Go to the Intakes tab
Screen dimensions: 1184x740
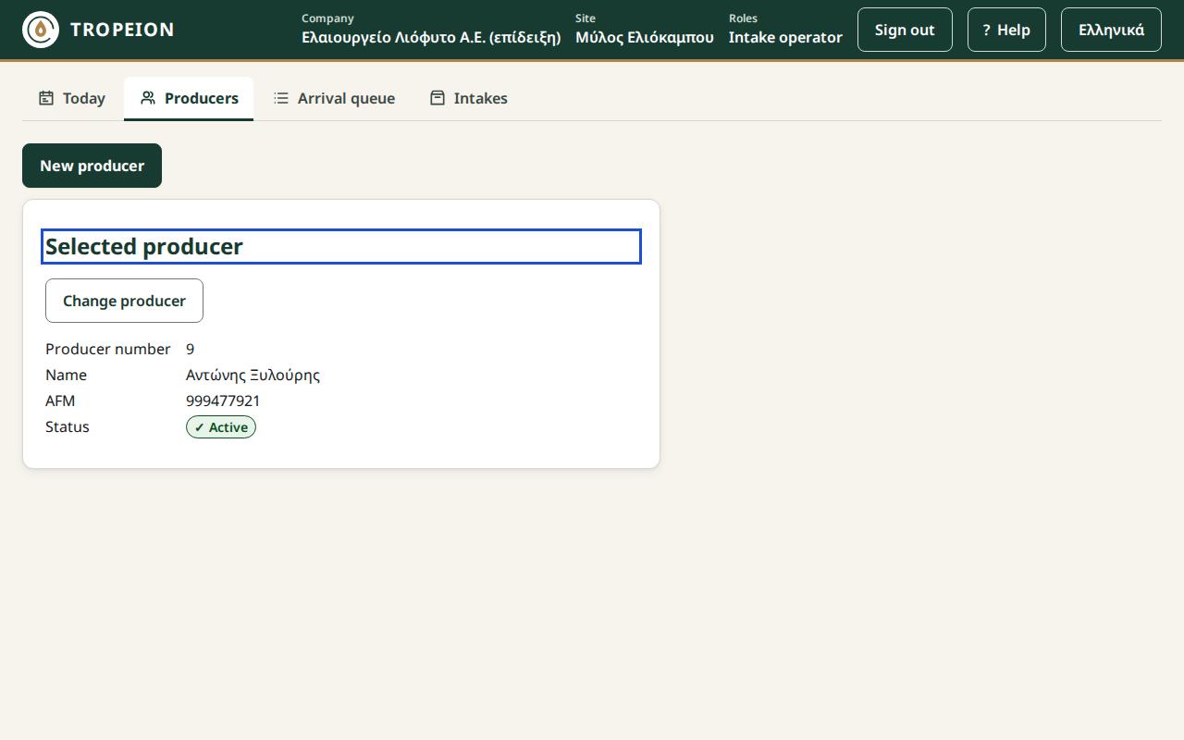pyautogui.click(x=468, y=98)
